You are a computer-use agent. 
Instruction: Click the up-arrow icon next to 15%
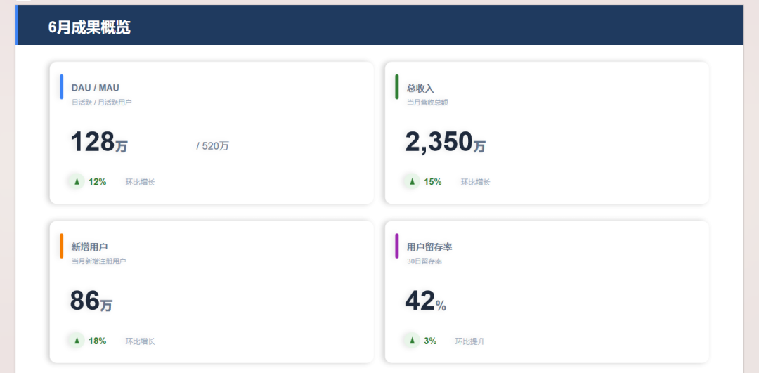coord(412,182)
